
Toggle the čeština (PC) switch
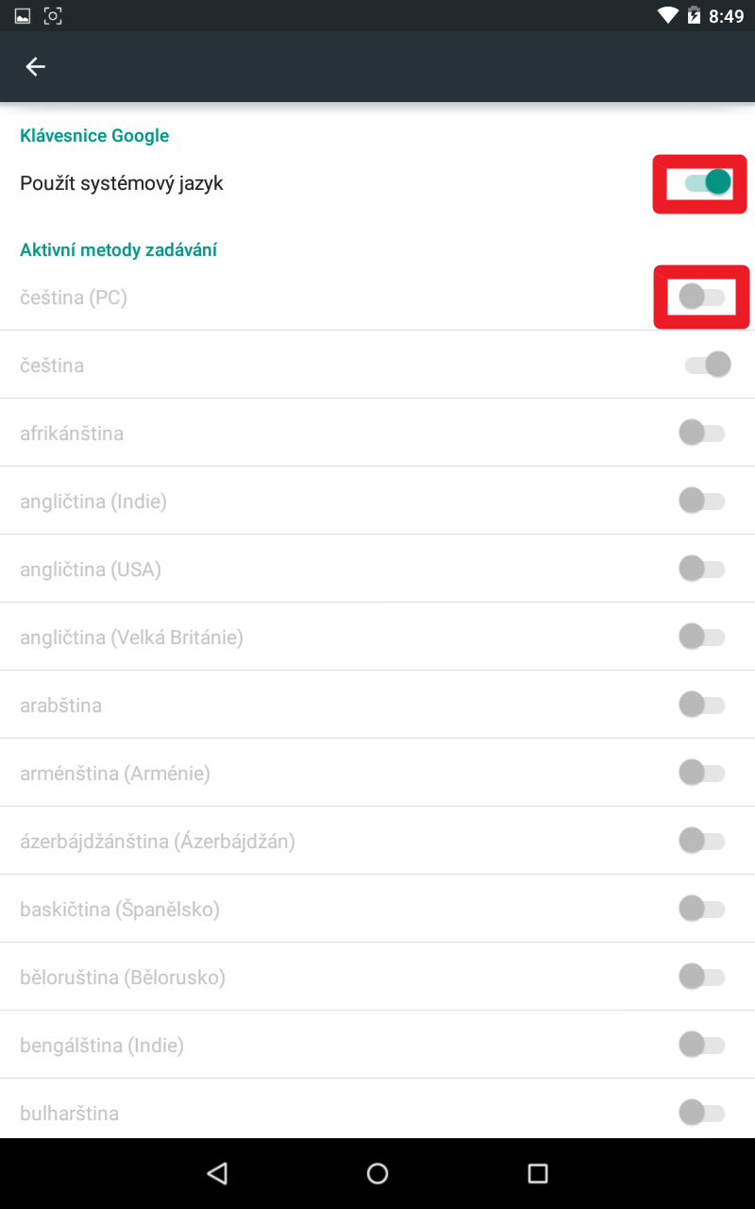(701, 298)
